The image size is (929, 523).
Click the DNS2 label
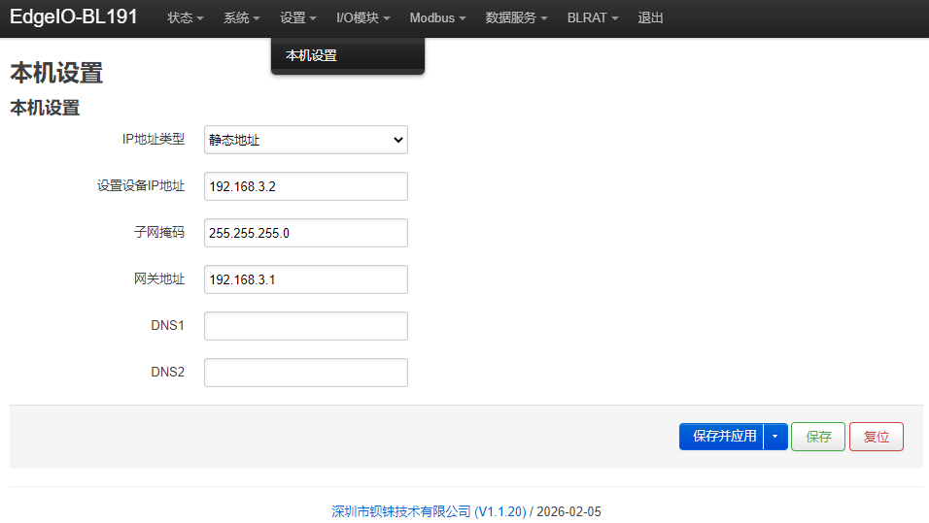click(168, 373)
